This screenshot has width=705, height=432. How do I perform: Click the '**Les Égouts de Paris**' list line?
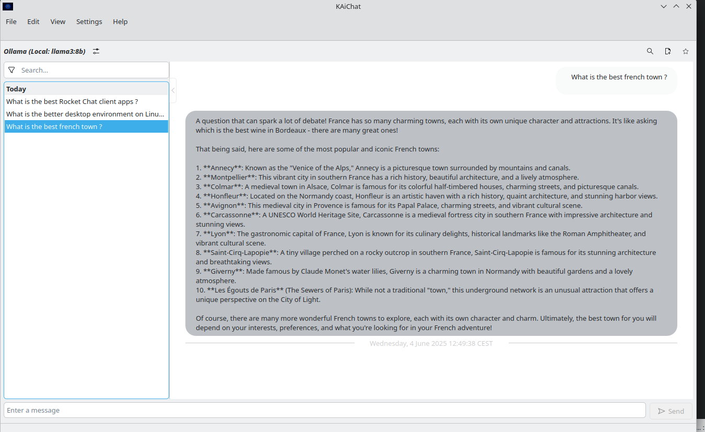(x=425, y=295)
